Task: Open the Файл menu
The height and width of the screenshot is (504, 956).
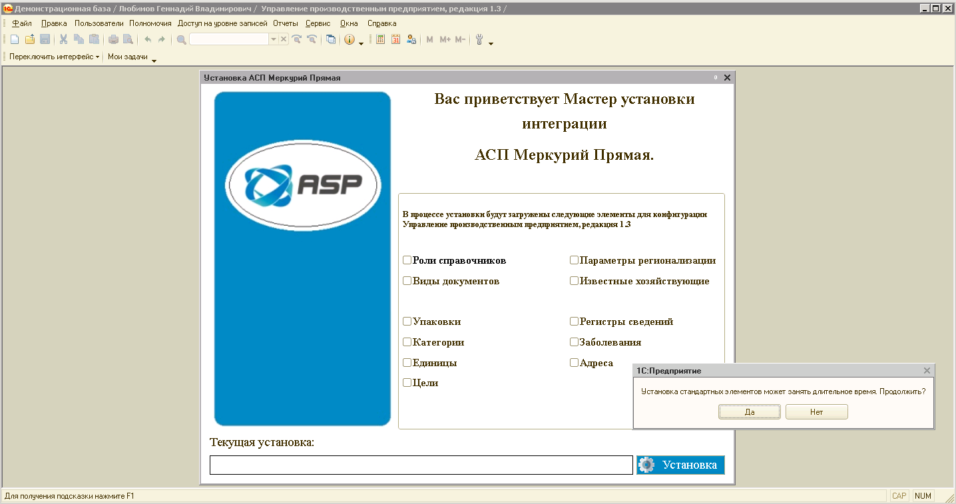Action: (22, 23)
